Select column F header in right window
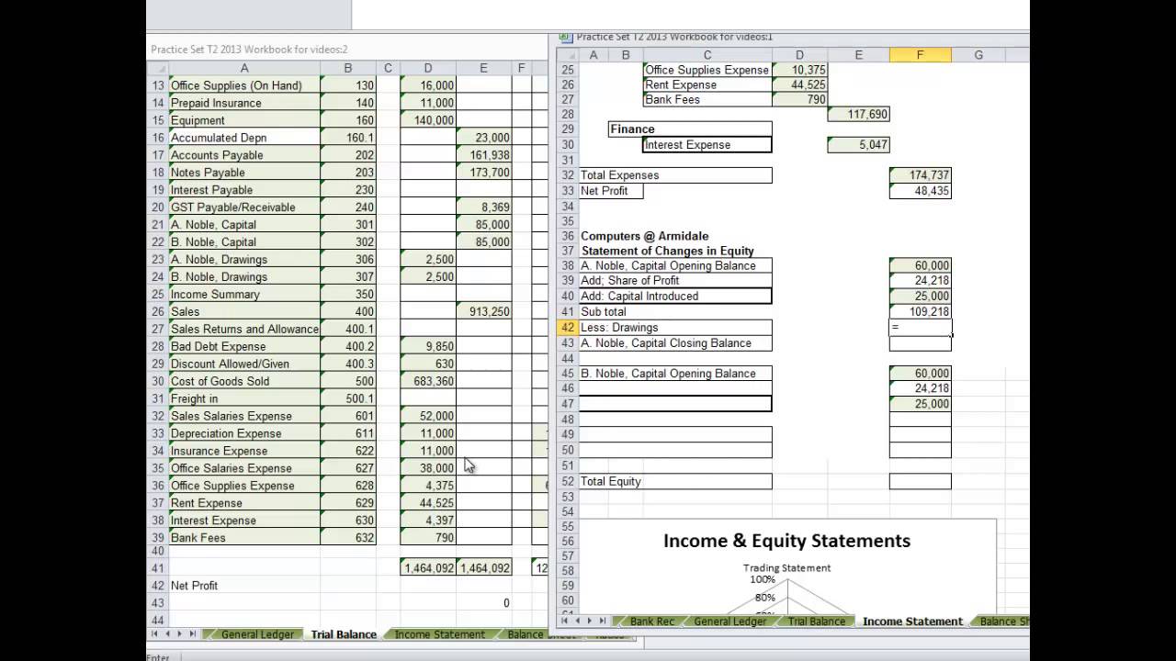This screenshot has width=1176, height=661. click(920, 55)
